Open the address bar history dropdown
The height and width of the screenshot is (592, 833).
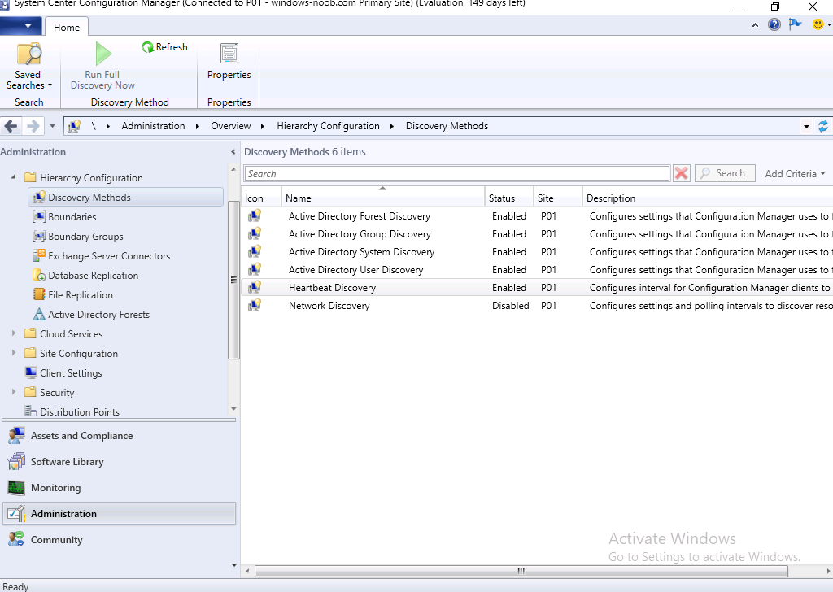click(806, 126)
